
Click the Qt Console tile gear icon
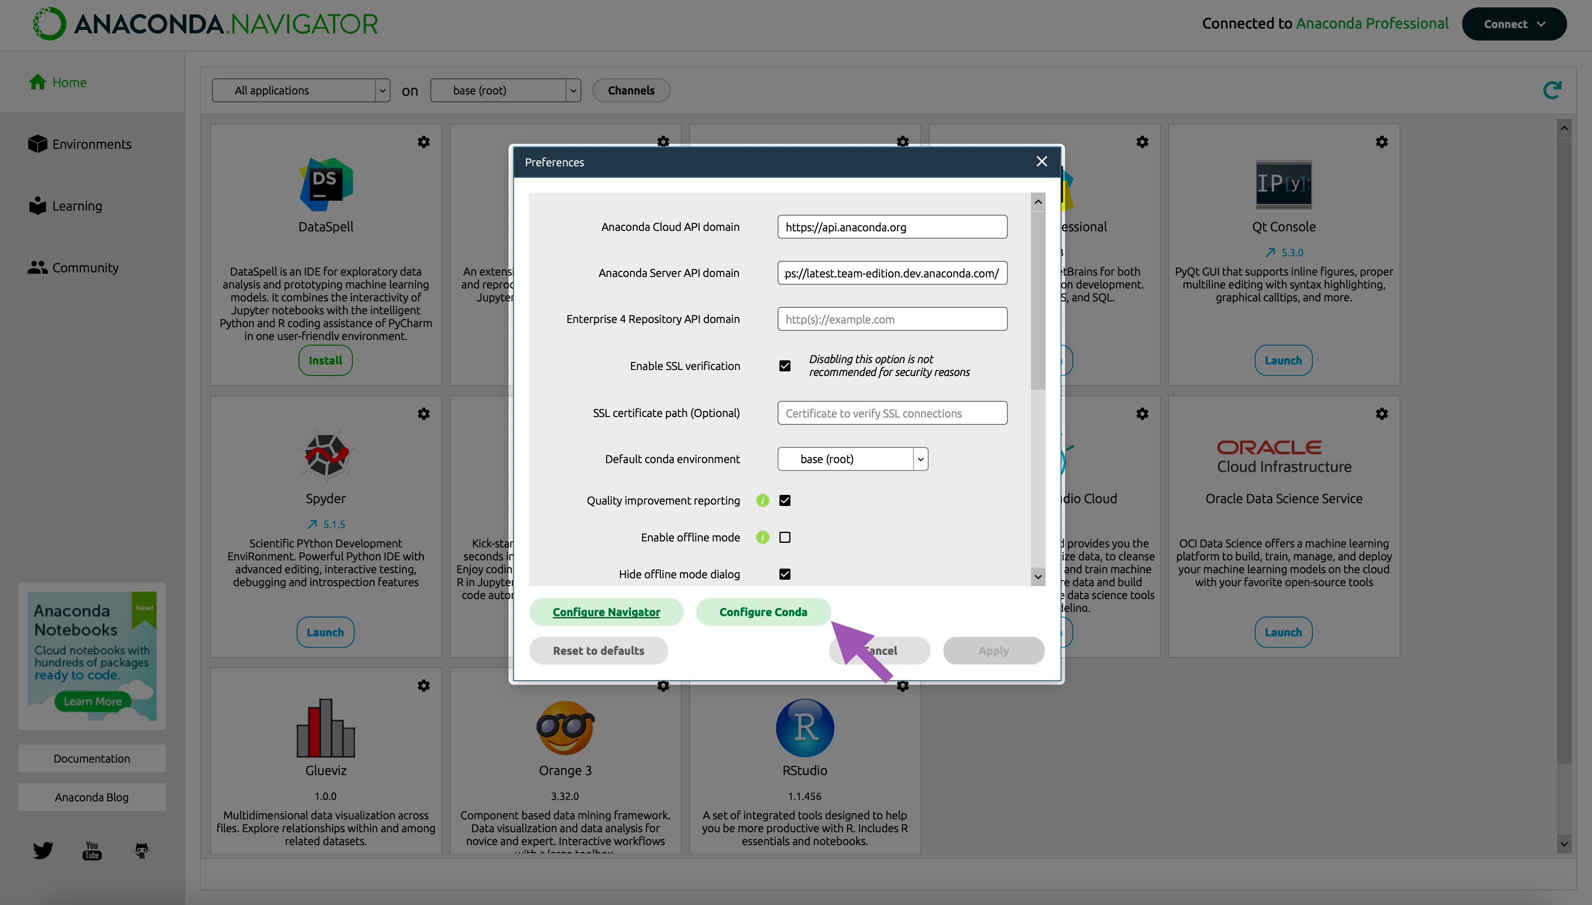click(1381, 142)
